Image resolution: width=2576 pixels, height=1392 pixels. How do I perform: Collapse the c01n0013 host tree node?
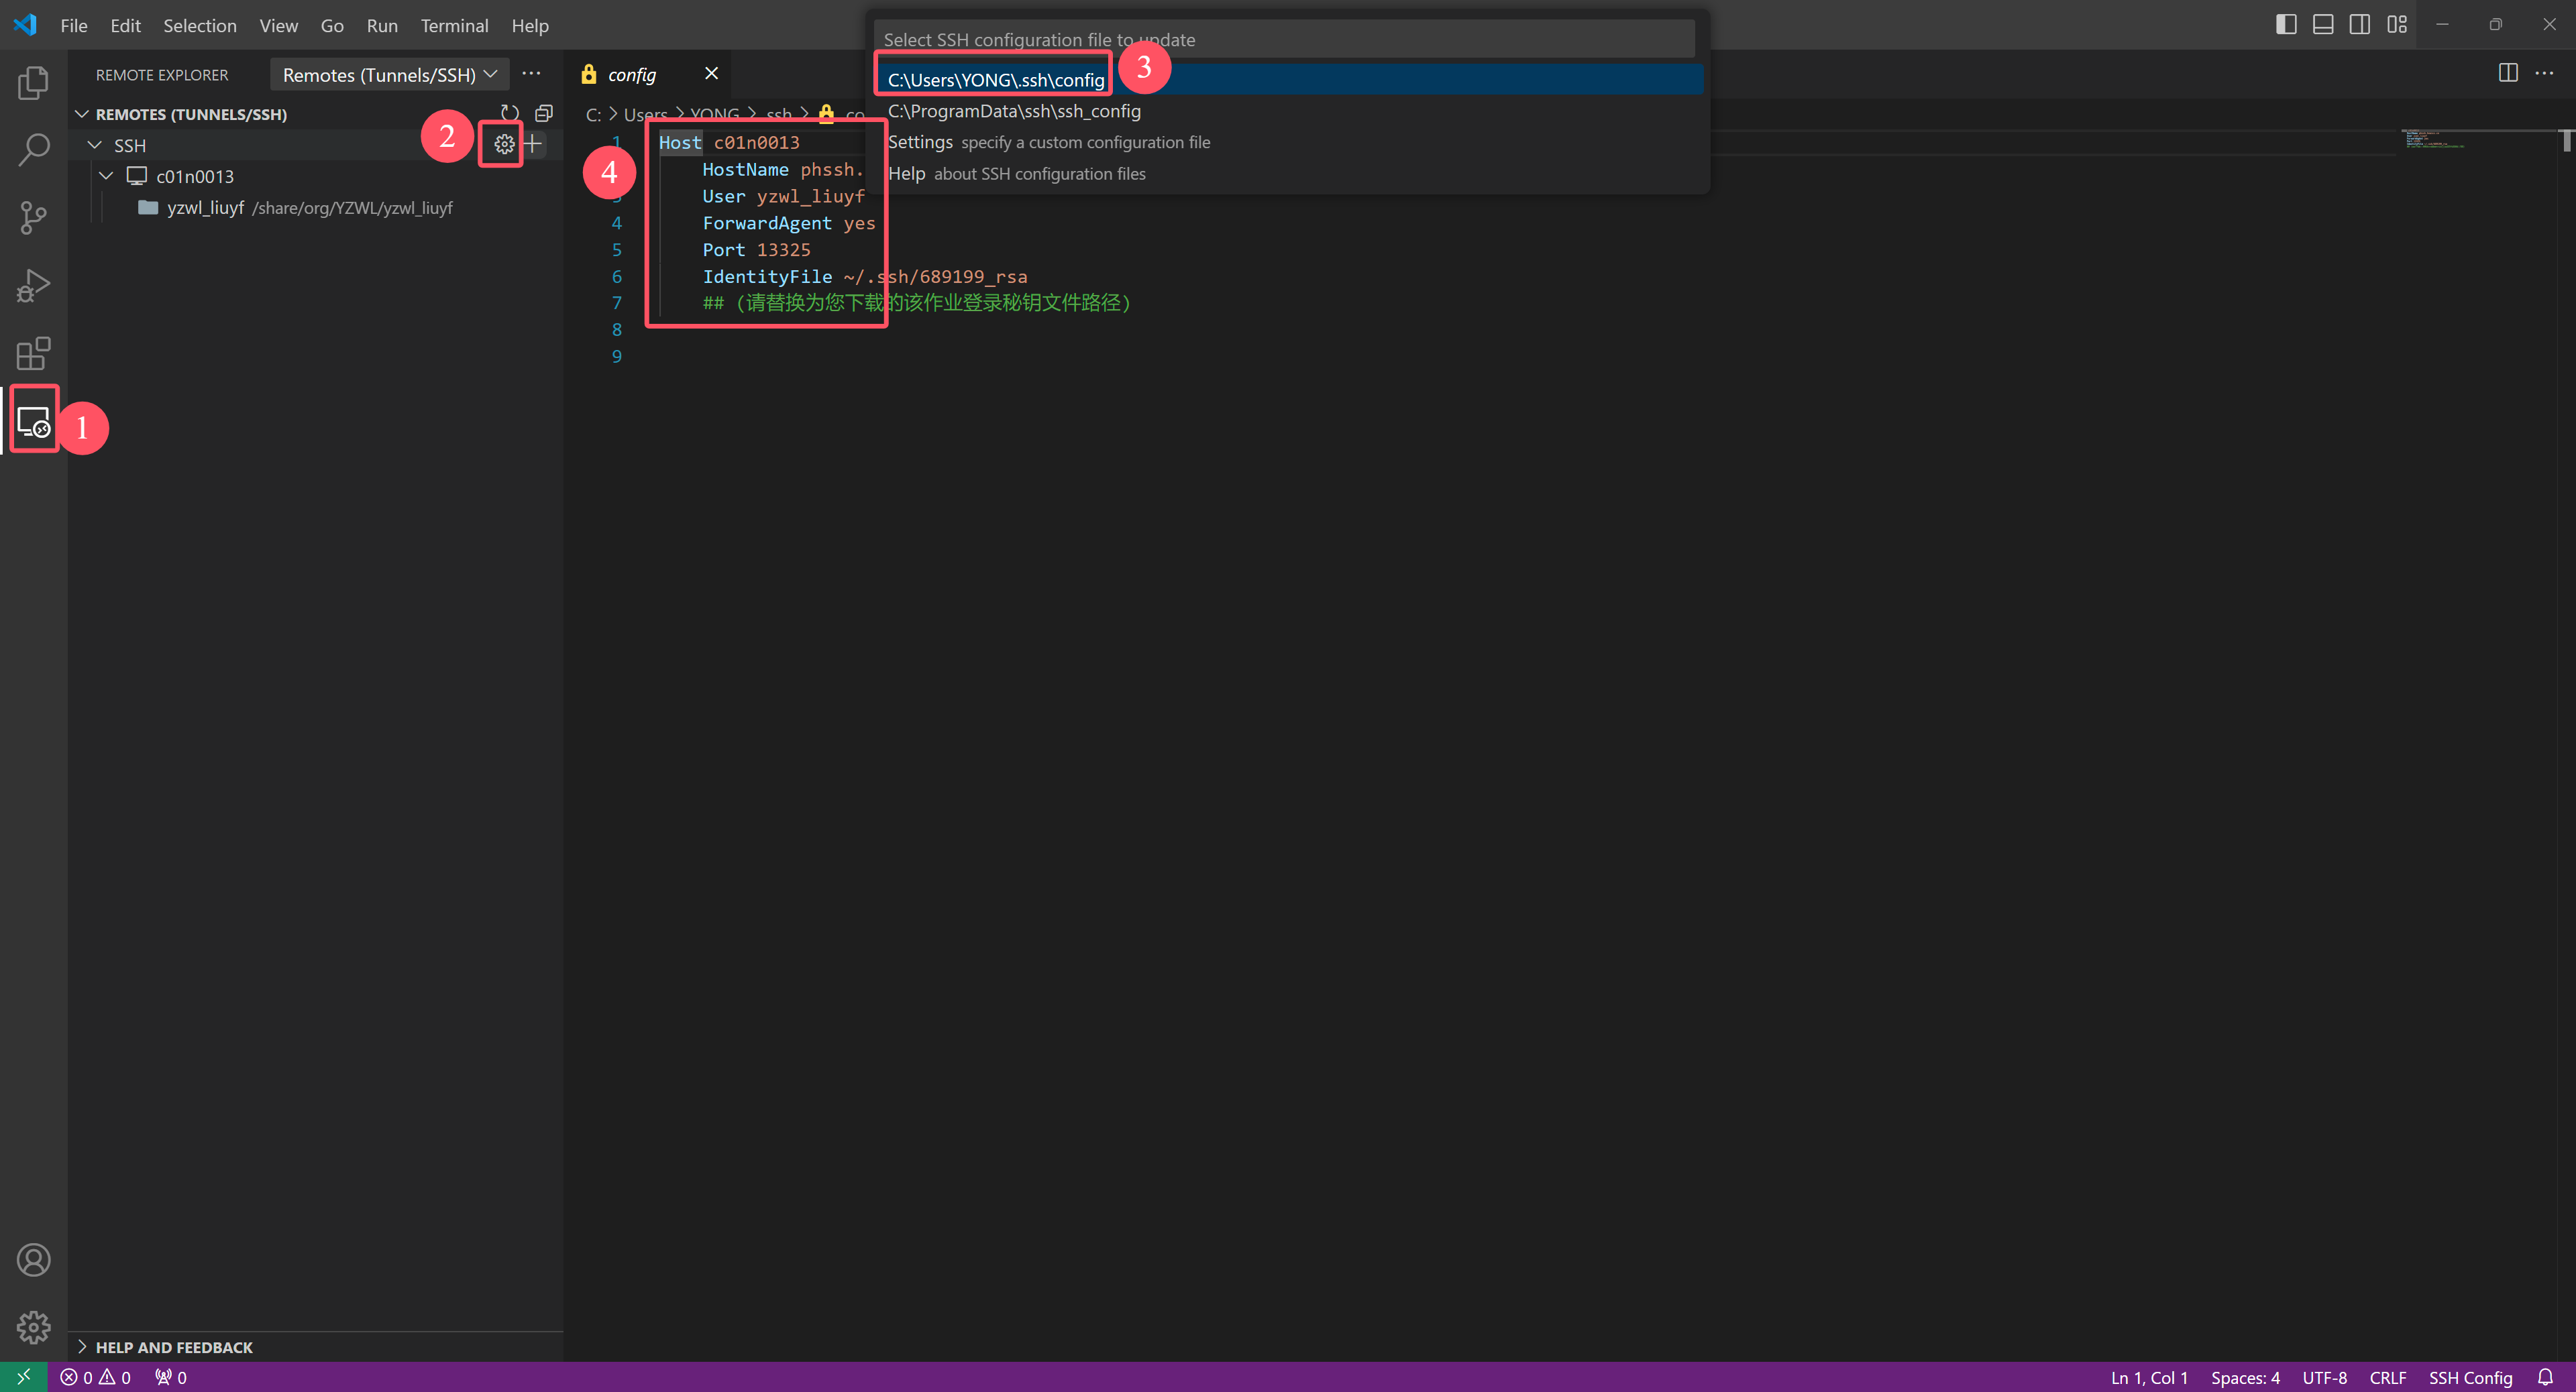coord(106,177)
